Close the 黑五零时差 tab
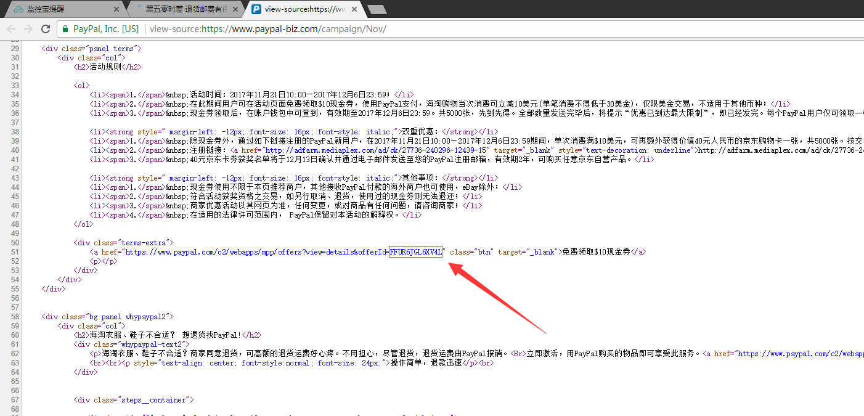The width and height of the screenshot is (864, 416). pos(235,9)
